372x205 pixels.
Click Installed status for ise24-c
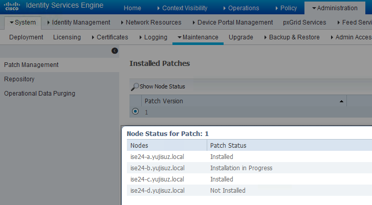tap(222, 179)
